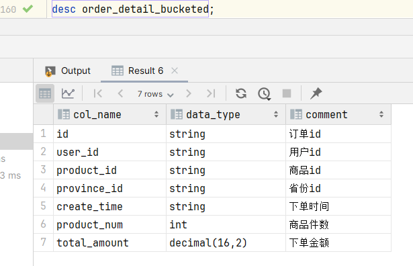Sort by data_type column arrows
Screen dimensions: 413x266
[276, 114]
